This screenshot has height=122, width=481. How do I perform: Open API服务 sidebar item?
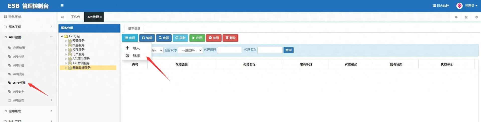(x=19, y=74)
